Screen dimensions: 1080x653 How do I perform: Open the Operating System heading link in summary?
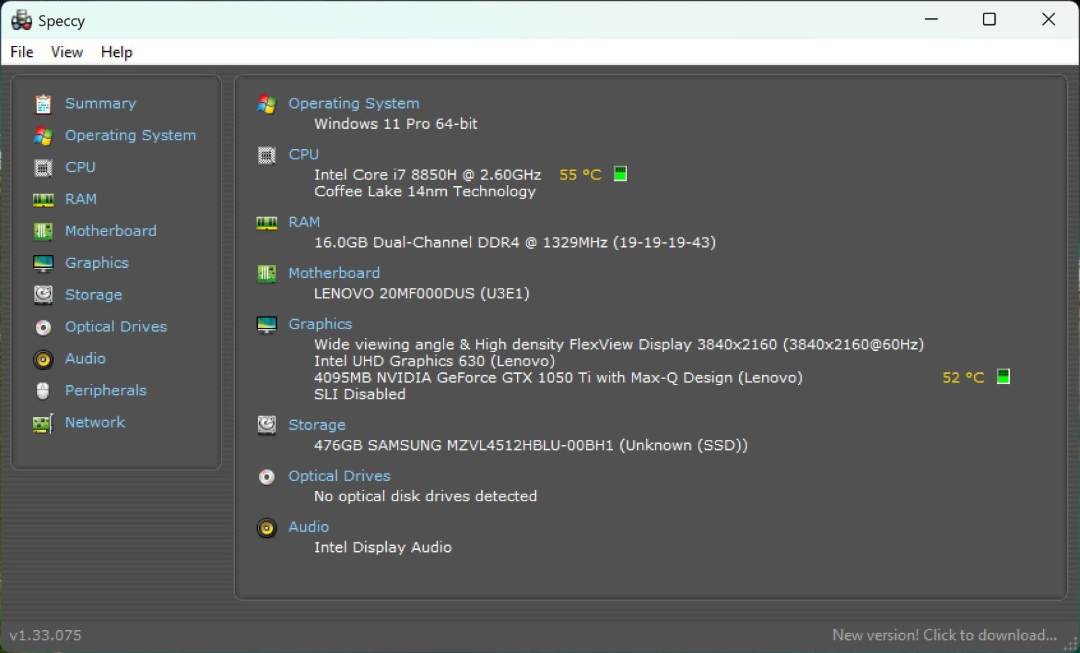click(354, 103)
